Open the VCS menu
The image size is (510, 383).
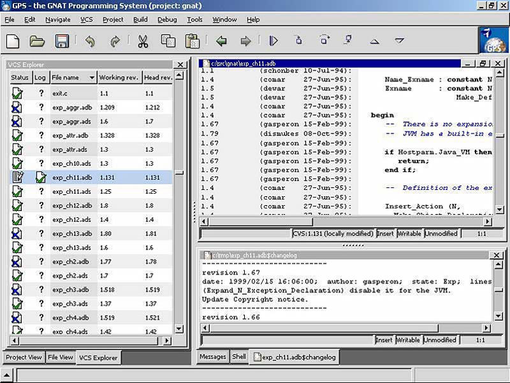coord(87,20)
